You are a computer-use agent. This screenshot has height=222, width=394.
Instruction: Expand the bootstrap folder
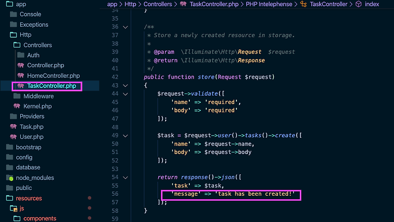[28, 147]
